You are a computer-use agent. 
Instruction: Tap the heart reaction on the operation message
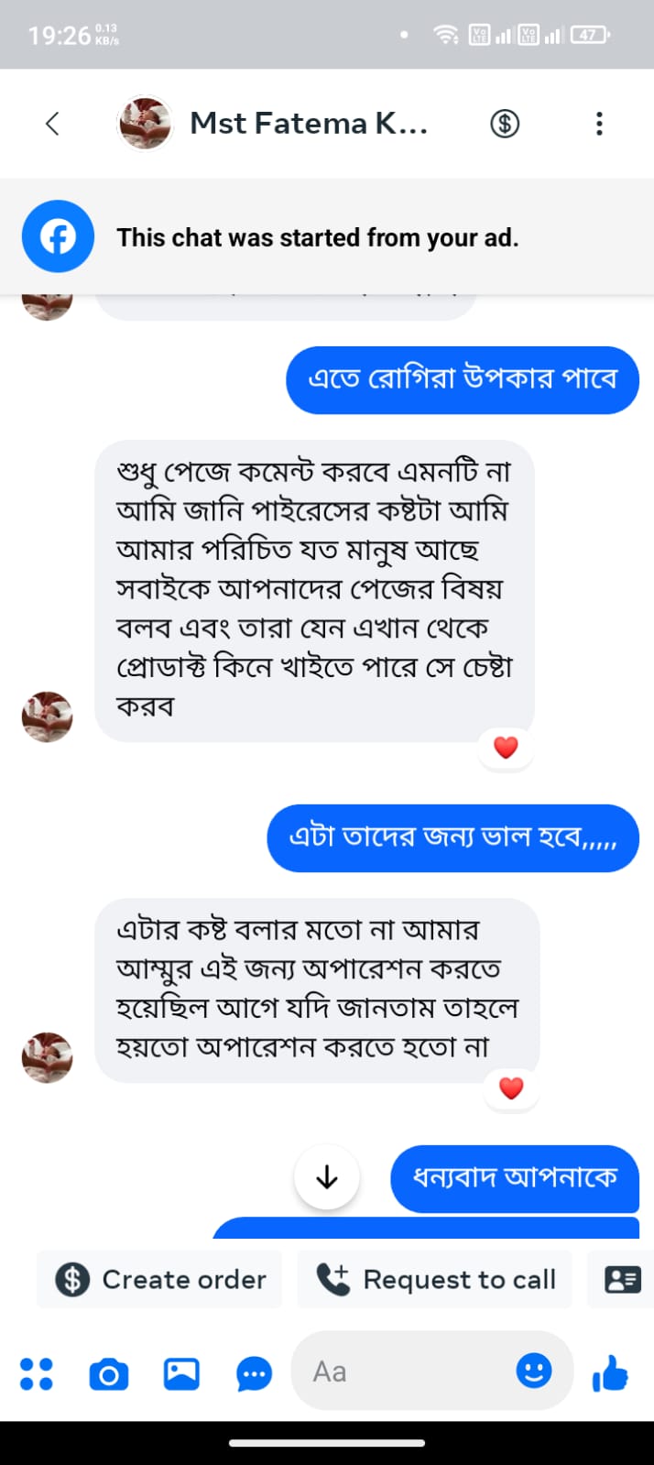click(511, 1088)
